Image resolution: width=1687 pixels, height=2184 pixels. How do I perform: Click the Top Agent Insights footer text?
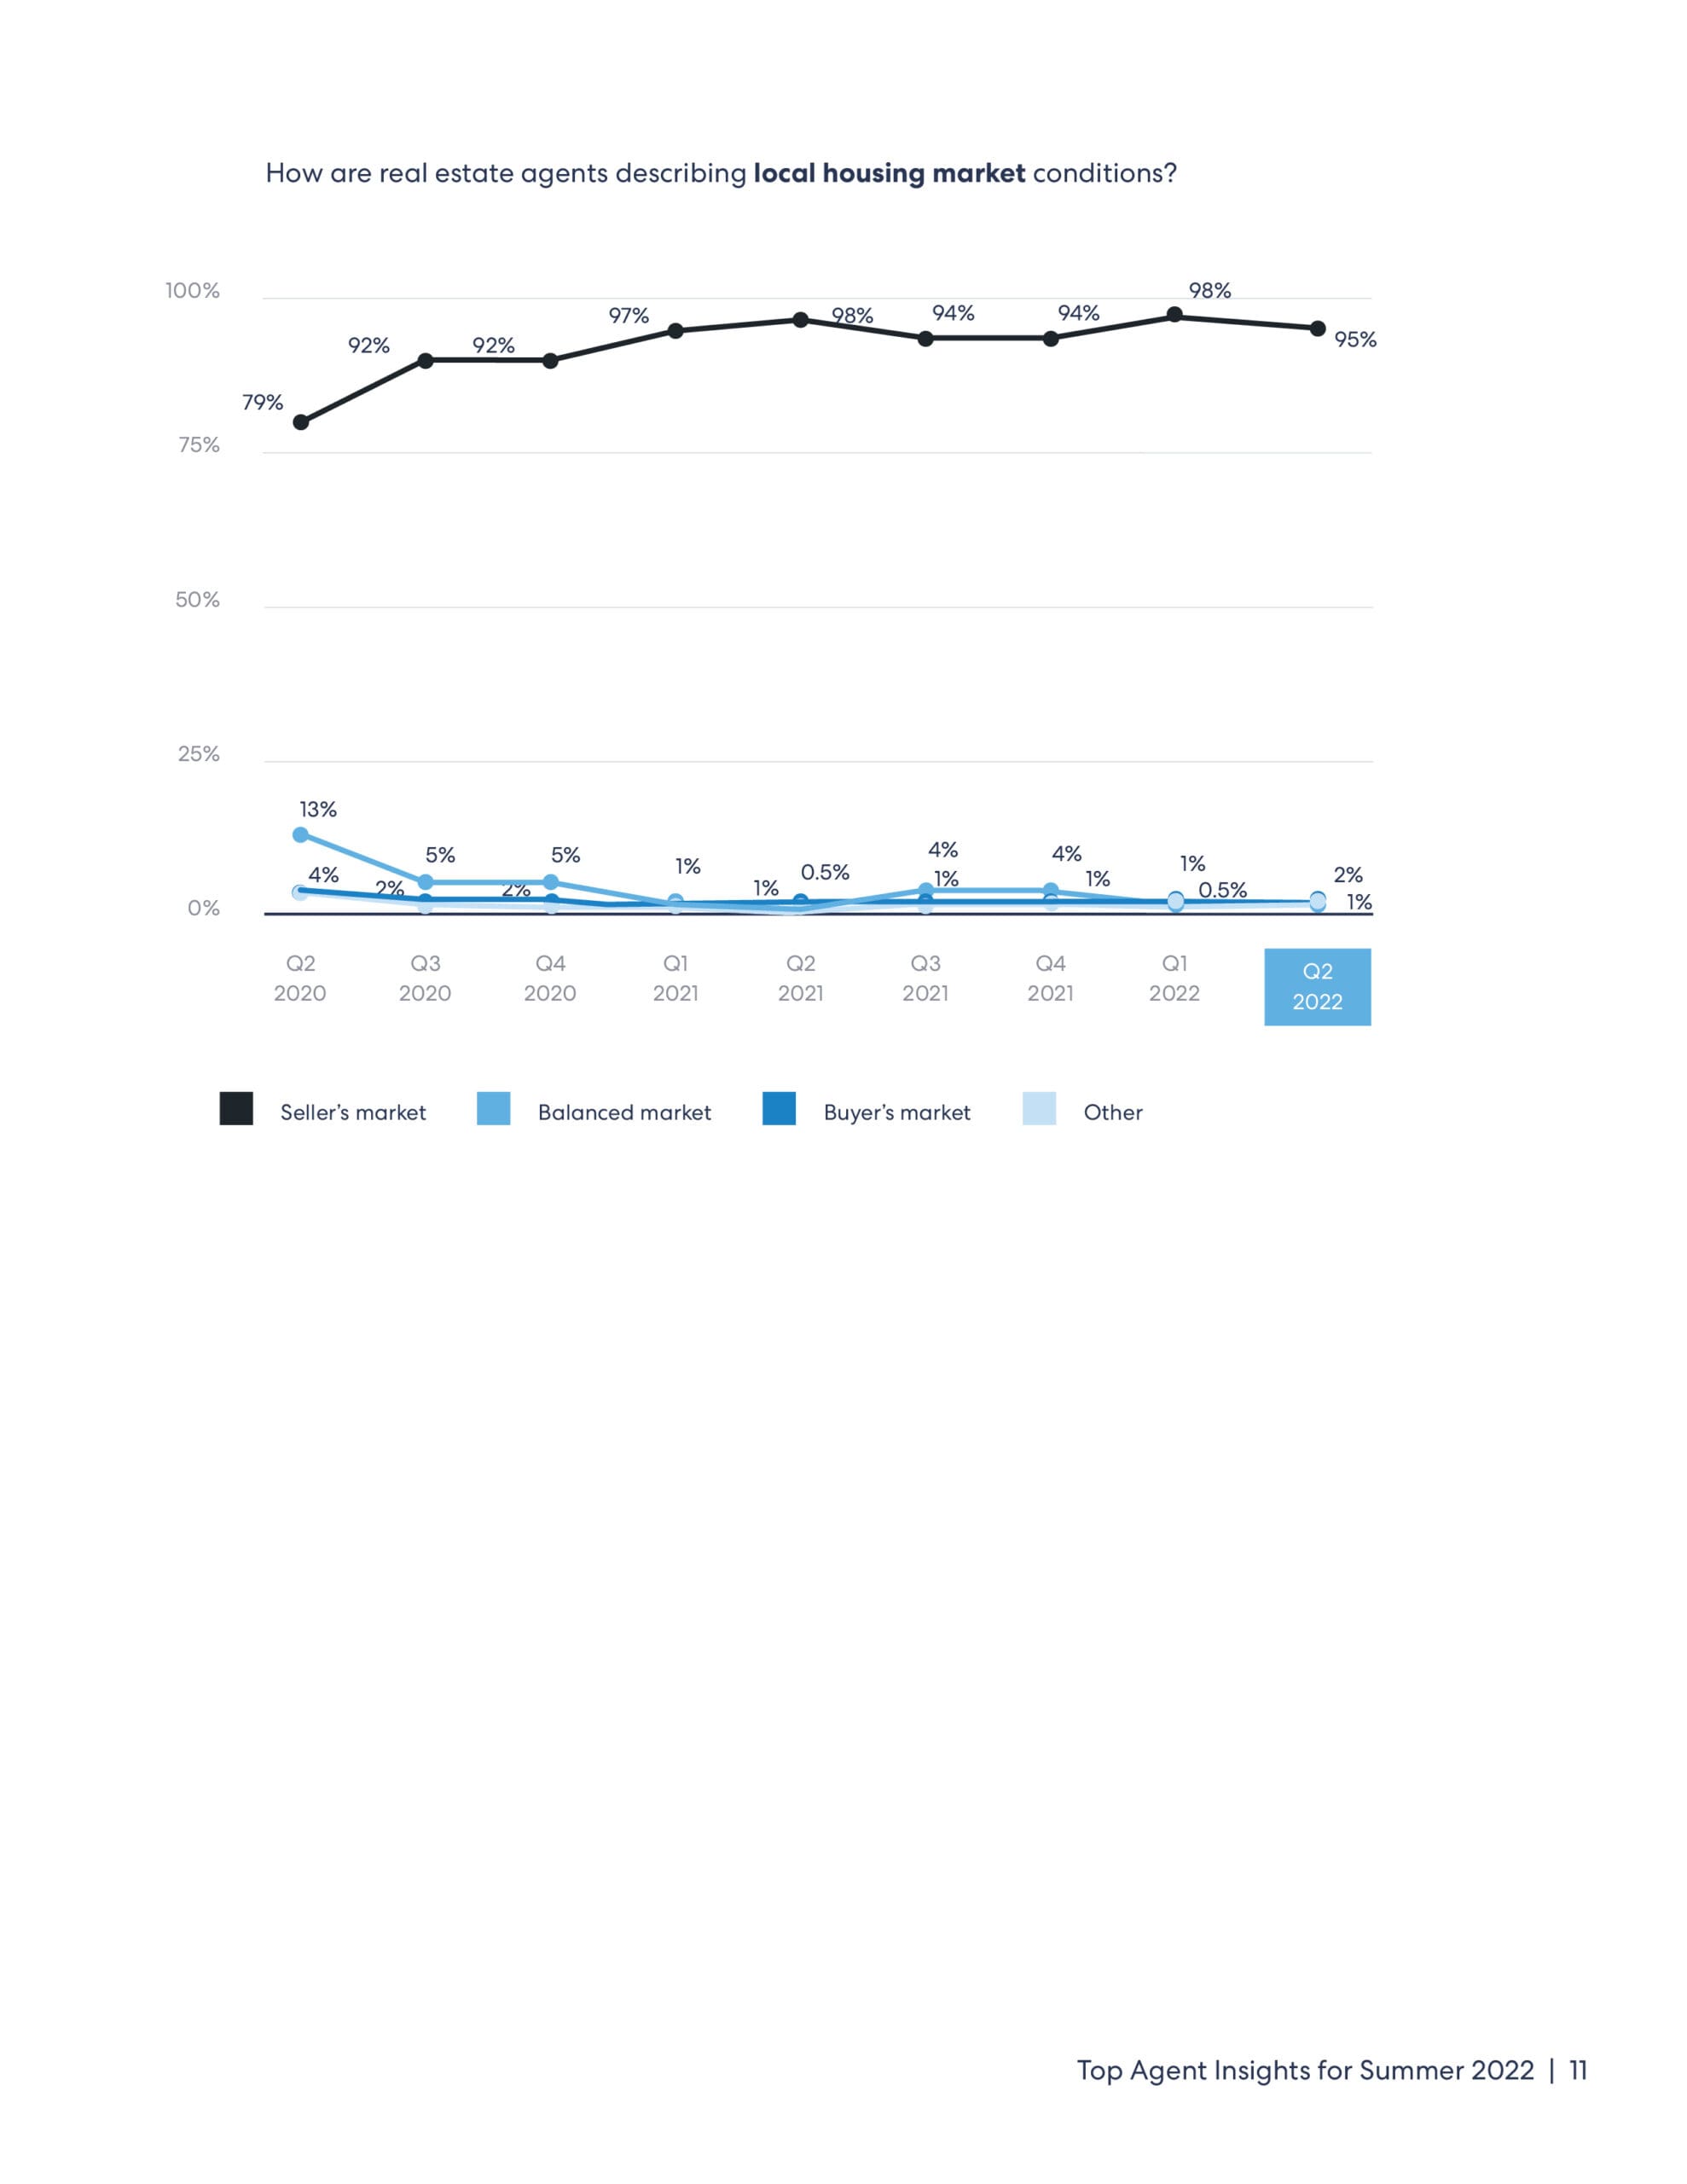click(x=1304, y=2070)
